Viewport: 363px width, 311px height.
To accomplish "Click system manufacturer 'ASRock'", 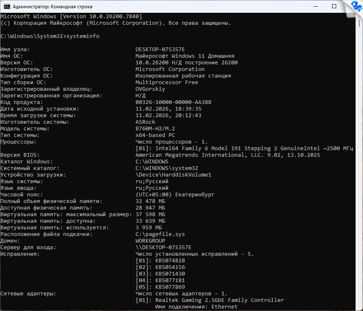I will click(145, 122).
